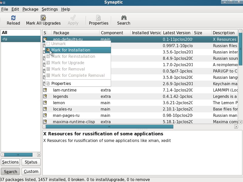Open the Settings menu

pos(50,9)
